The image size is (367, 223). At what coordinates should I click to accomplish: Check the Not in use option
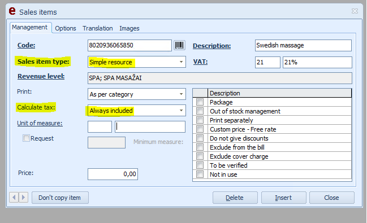[x=200, y=174]
